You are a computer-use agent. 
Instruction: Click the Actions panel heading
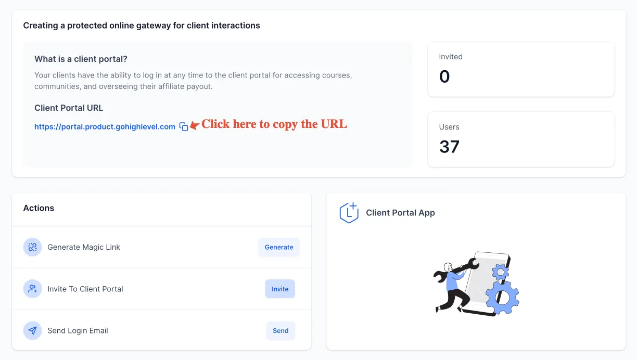pos(39,208)
